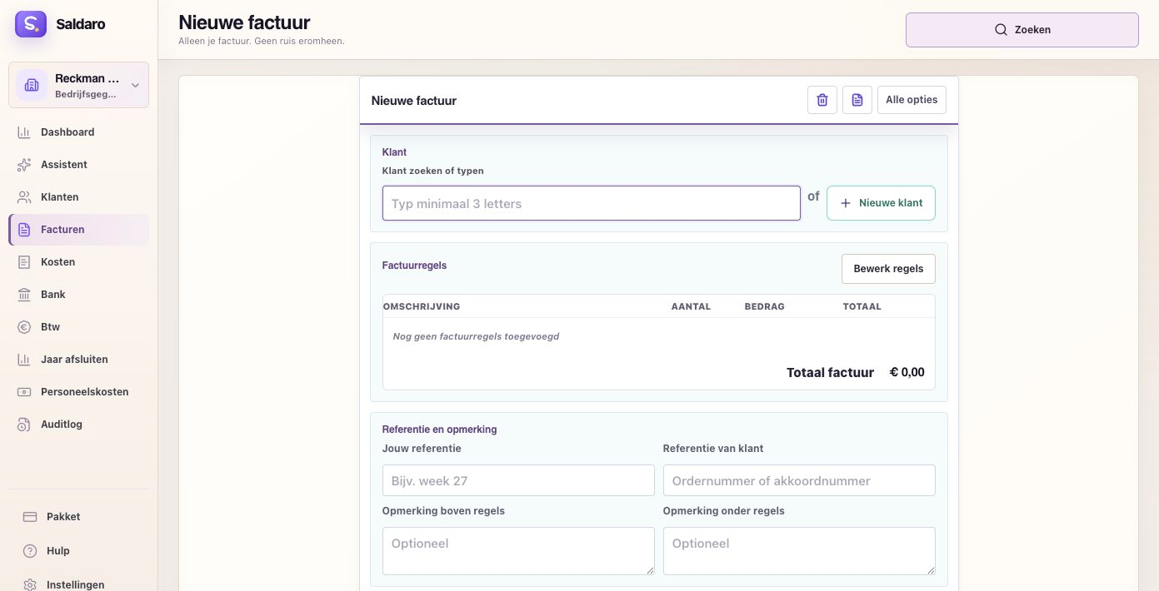The image size is (1159, 591).
Task: Open Personeelskosten in the sidebar
Action: click(79, 392)
